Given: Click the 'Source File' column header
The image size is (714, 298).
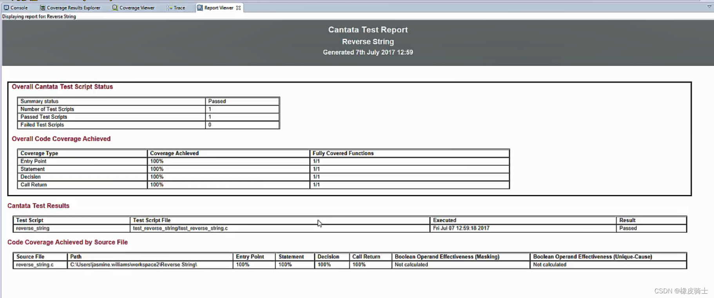Looking at the screenshot, I should (40, 257).
